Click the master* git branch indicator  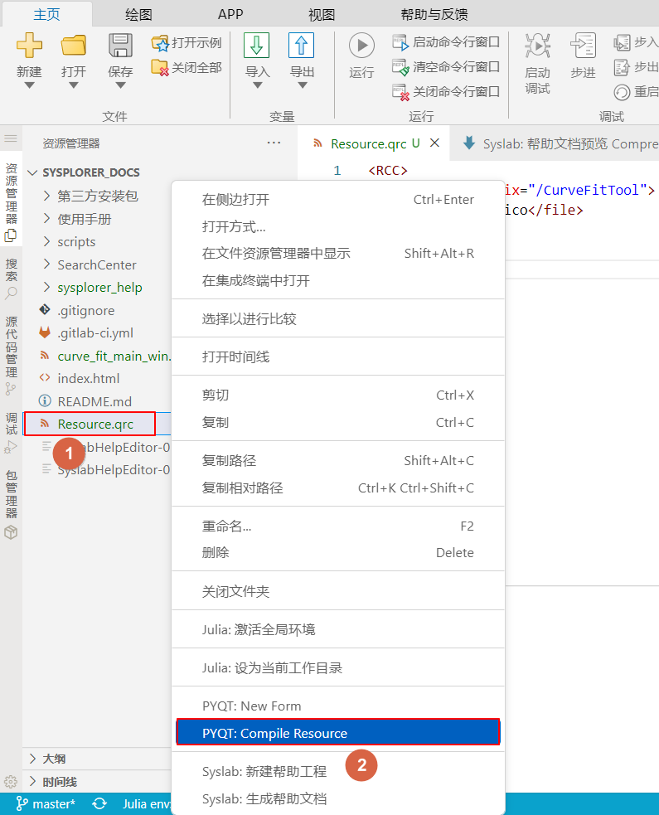(46, 804)
